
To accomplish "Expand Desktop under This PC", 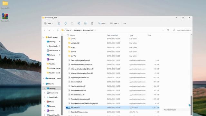I will point(45,88).
